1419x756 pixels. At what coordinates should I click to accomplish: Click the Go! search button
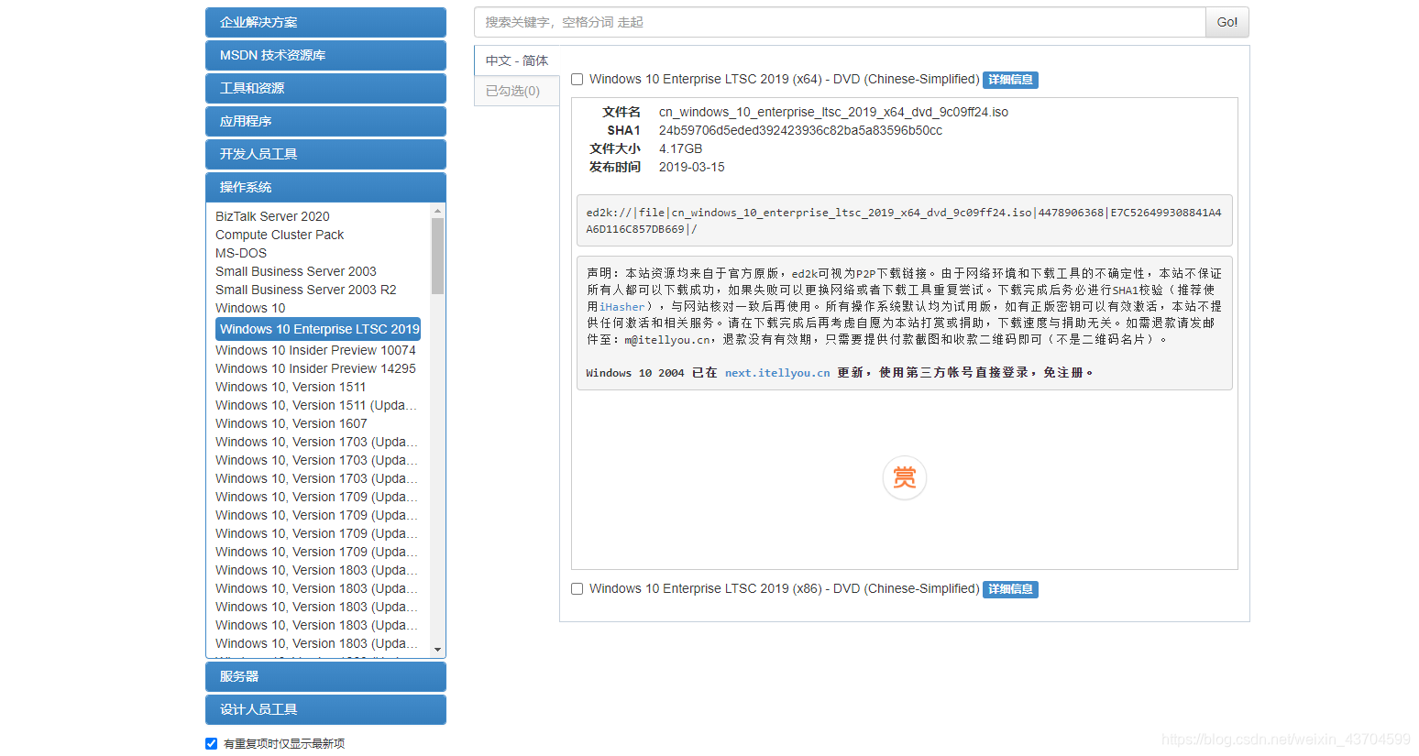click(x=1226, y=22)
